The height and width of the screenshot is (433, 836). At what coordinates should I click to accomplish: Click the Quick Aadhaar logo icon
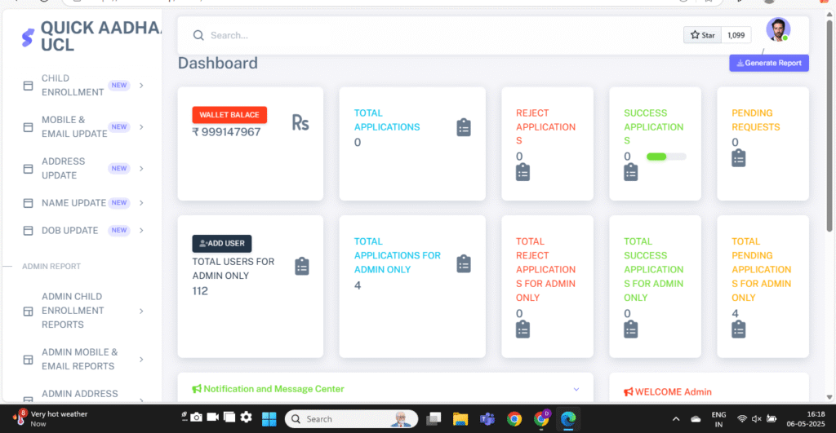pyautogui.click(x=28, y=38)
